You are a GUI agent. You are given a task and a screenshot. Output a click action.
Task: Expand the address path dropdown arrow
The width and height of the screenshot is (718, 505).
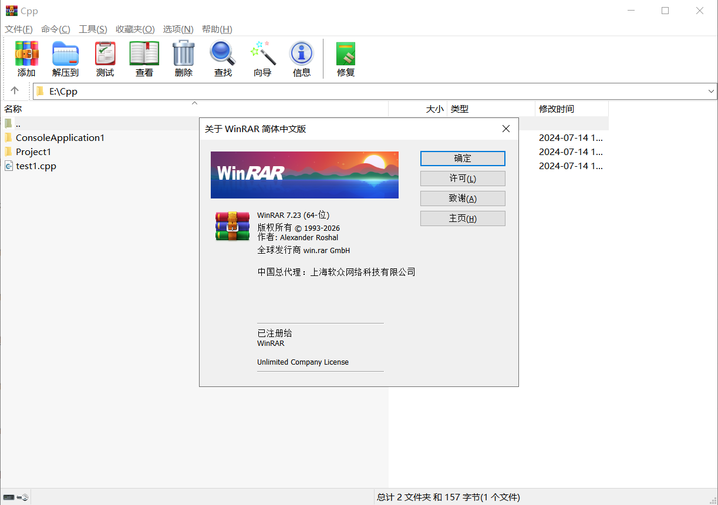pos(712,91)
